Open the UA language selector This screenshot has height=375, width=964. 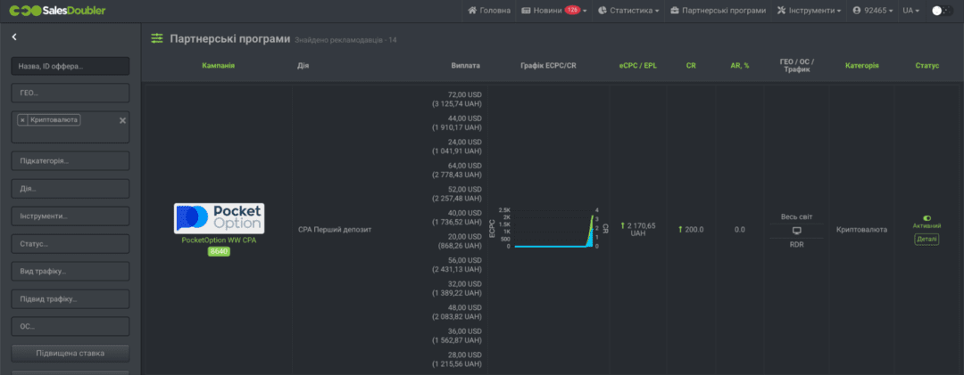pyautogui.click(x=910, y=11)
